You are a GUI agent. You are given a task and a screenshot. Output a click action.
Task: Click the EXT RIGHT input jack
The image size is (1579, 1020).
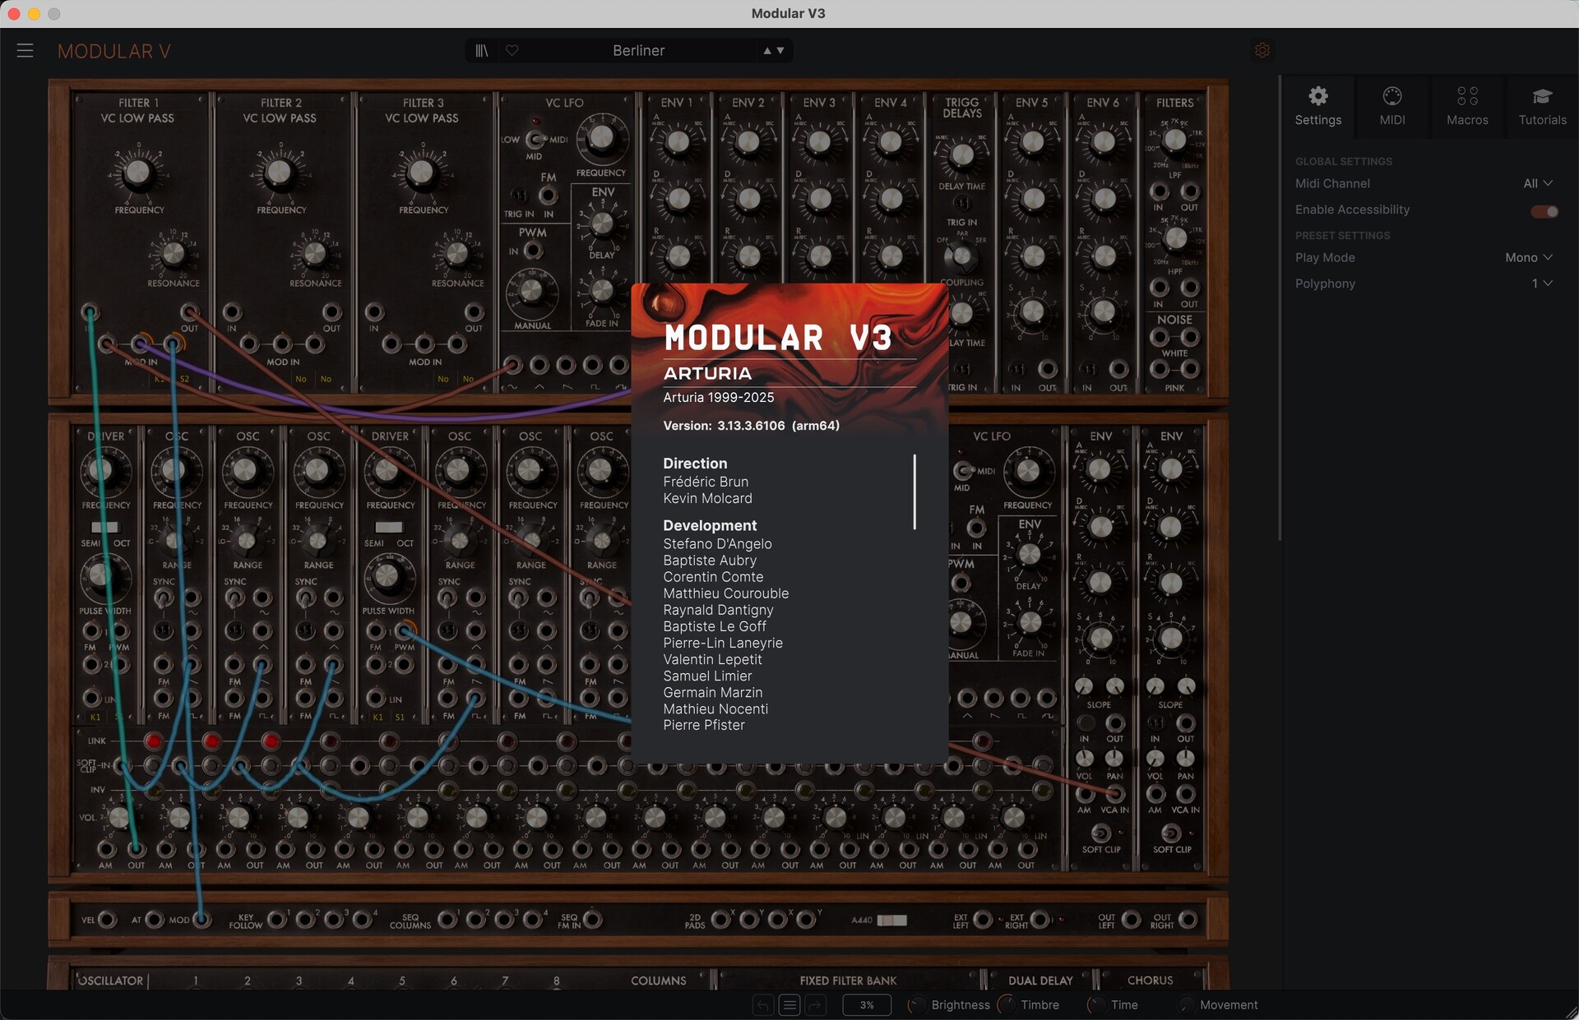click(1040, 920)
